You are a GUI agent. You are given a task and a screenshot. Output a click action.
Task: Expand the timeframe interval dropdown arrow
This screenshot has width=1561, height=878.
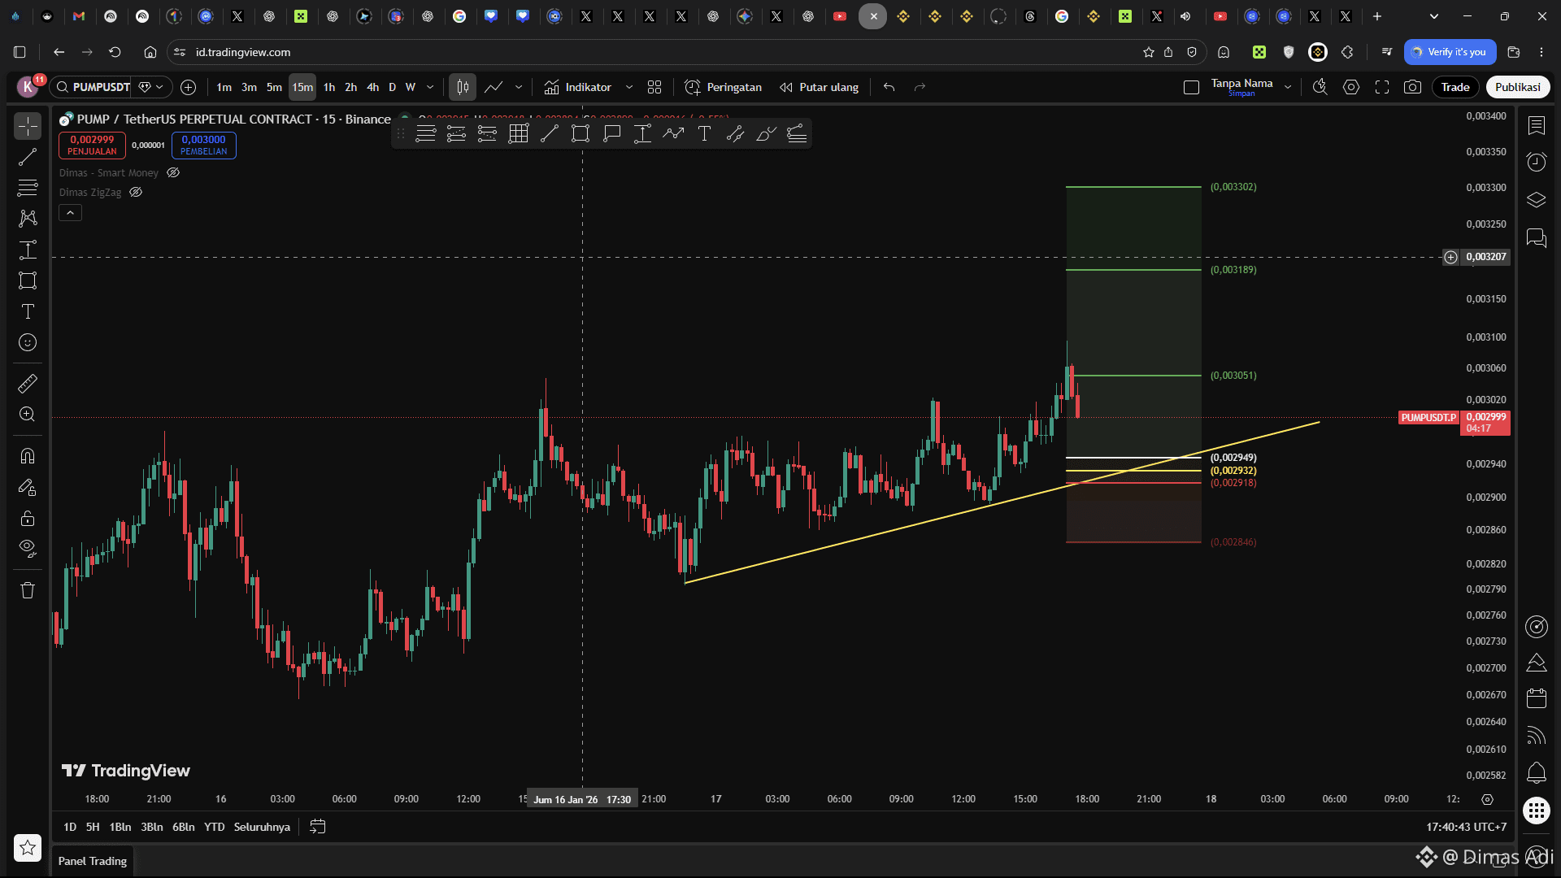[x=430, y=87]
